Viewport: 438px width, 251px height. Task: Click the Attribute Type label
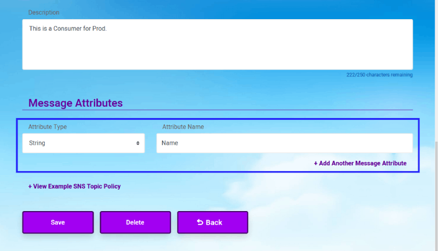pyautogui.click(x=48, y=127)
